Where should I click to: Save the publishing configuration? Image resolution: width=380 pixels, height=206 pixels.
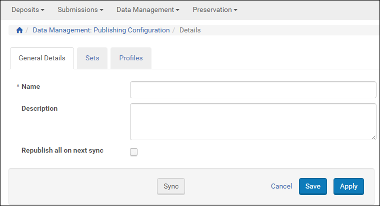313,186
